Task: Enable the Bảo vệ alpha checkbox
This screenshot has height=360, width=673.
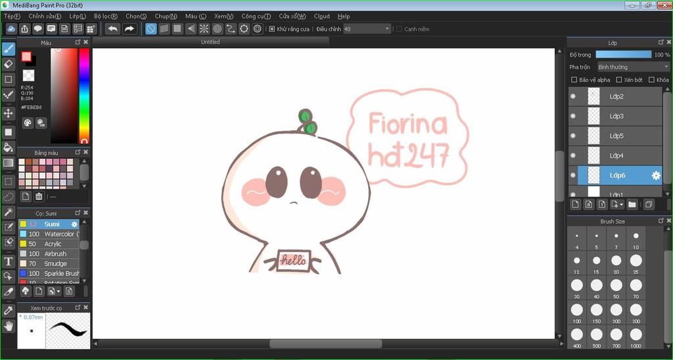Action: click(574, 80)
